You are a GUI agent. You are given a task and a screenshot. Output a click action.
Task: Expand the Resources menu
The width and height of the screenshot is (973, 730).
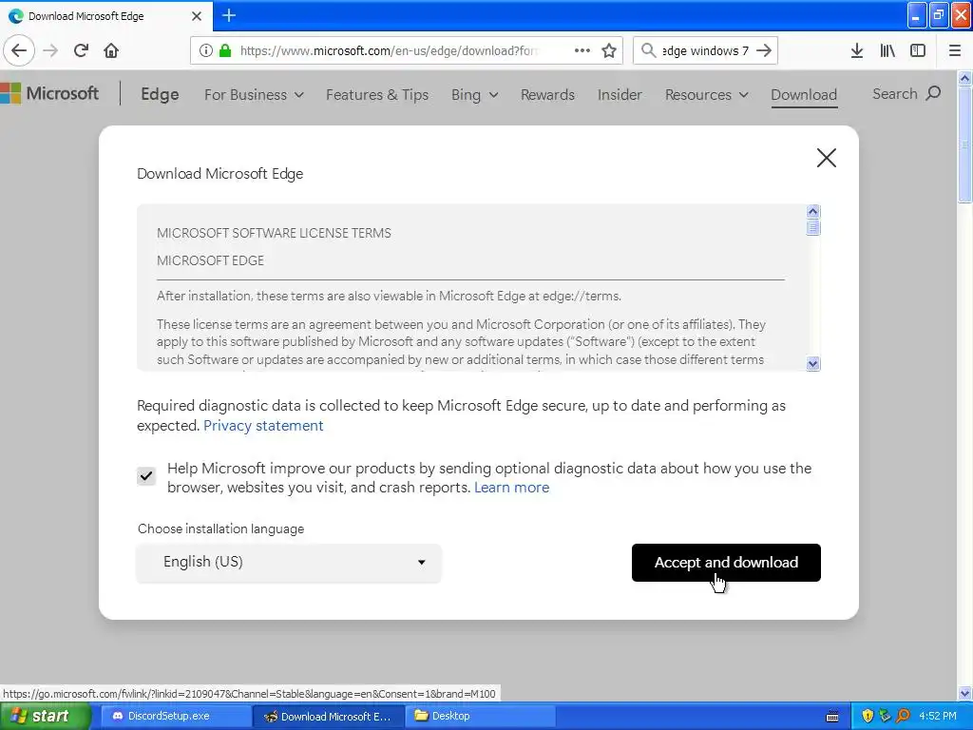[x=707, y=94]
